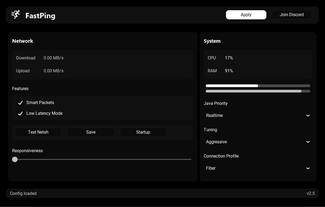Click the System panel heading

pos(212,41)
